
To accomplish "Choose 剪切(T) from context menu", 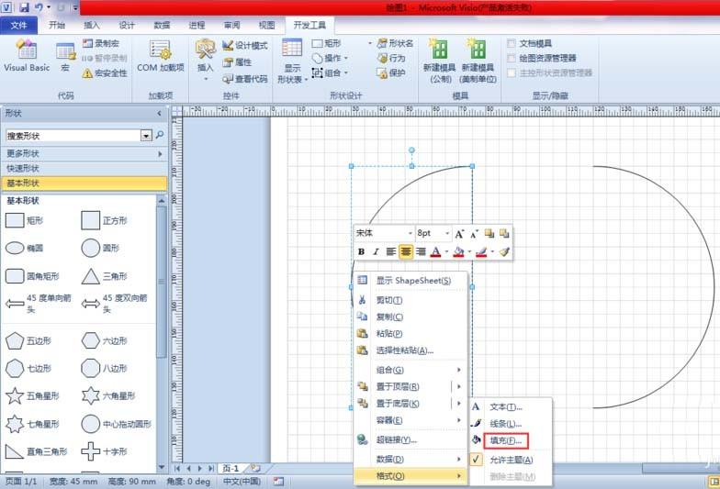I will click(411, 300).
